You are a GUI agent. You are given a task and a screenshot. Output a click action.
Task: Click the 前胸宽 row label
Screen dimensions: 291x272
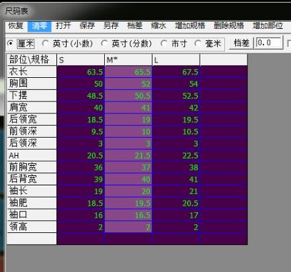pos(32,167)
